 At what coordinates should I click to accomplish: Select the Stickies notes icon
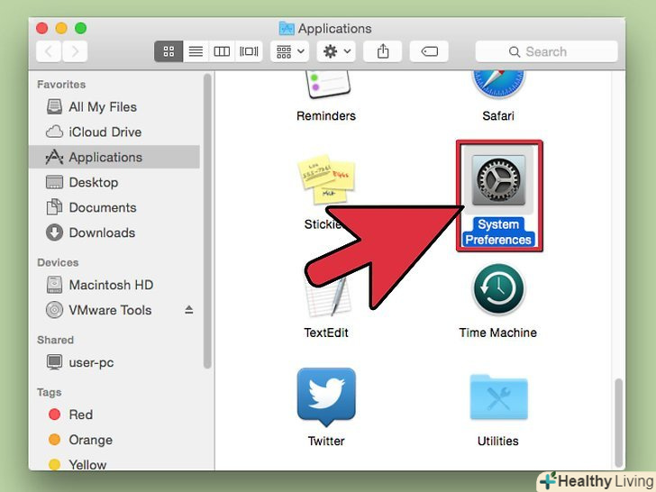pos(326,180)
